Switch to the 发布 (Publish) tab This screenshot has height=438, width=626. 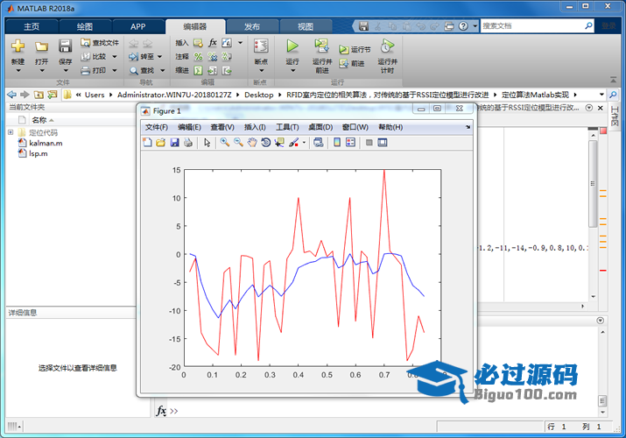pyautogui.click(x=252, y=26)
